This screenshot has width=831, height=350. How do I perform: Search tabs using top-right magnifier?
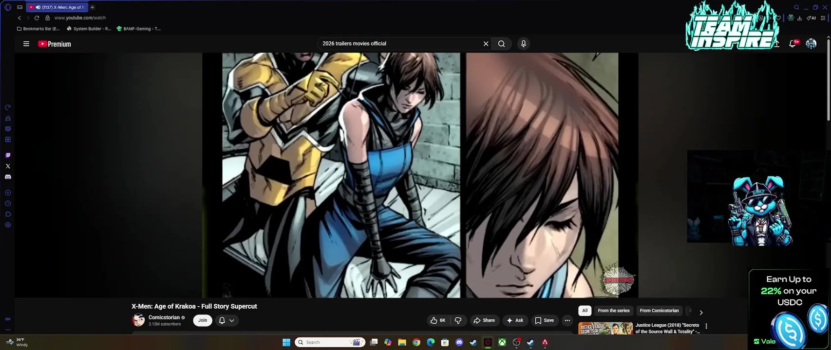[x=796, y=7]
